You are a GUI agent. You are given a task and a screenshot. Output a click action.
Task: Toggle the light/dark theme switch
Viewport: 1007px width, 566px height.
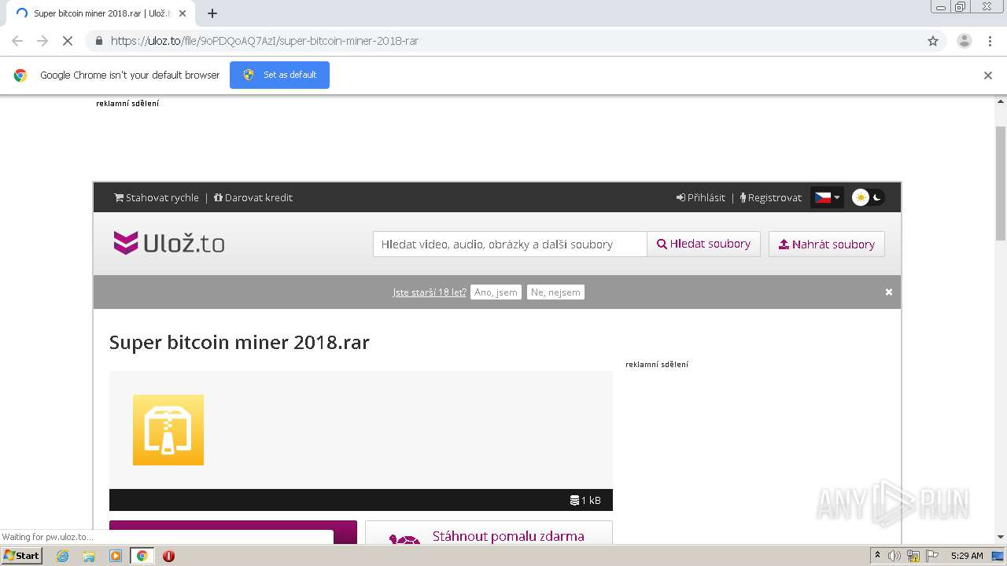[x=869, y=197]
